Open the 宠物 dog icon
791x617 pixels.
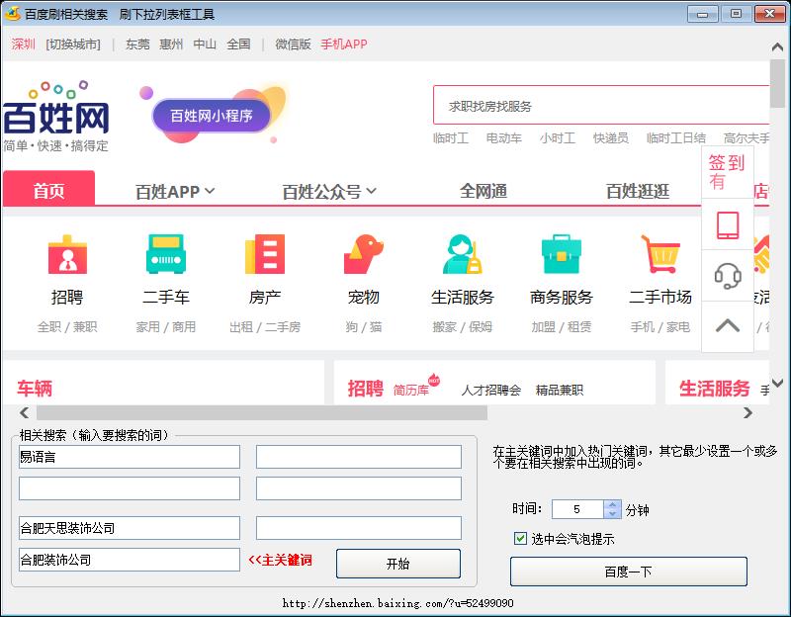click(363, 254)
